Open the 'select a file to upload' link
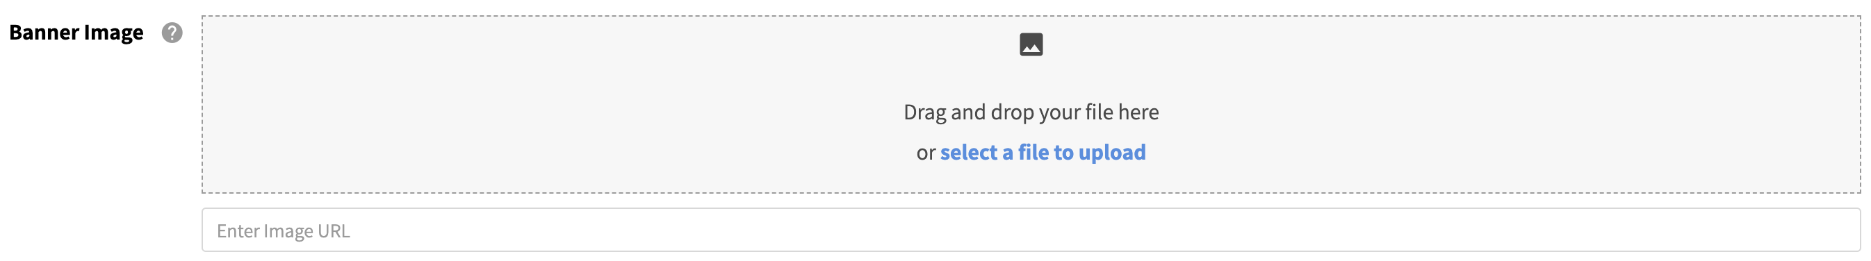Image resolution: width=1871 pixels, height=261 pixels. (x=1043, y=152)
